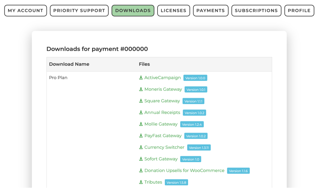Click download icon beside Annual Receipts
The width and height of the screenshot is (319, 188).
[x=141, y=112]
